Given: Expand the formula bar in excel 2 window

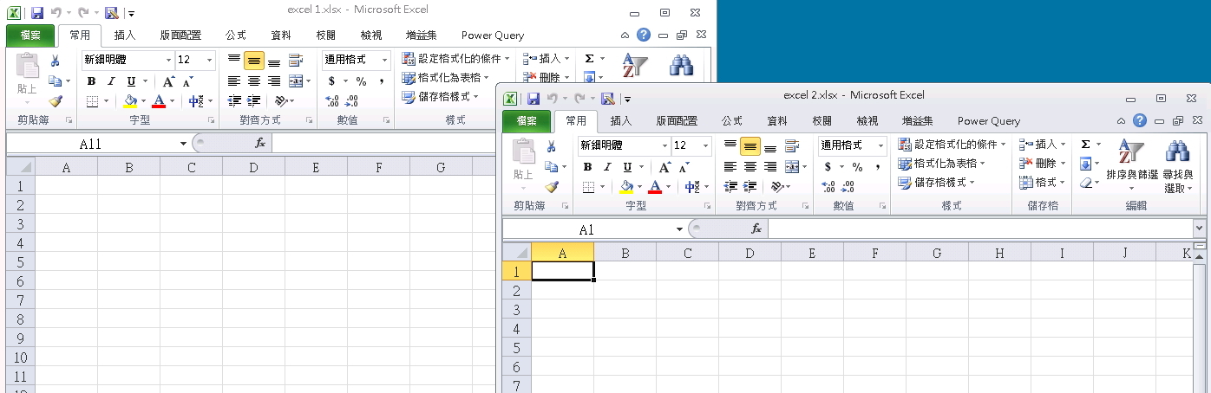Looking at the screenshot, I should coord(1200,229).
